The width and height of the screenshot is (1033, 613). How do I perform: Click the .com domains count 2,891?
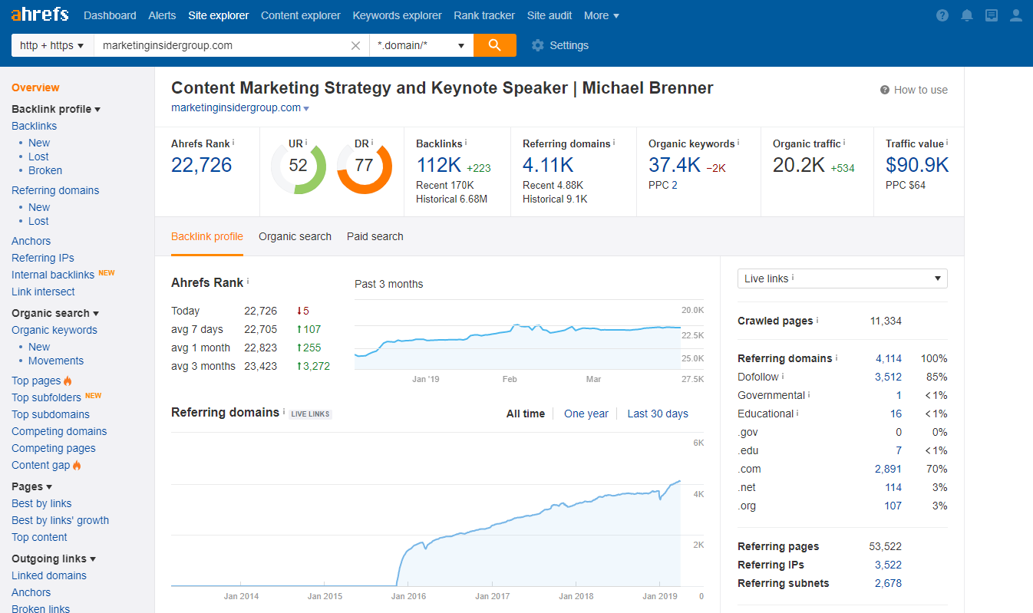point(888,469)
